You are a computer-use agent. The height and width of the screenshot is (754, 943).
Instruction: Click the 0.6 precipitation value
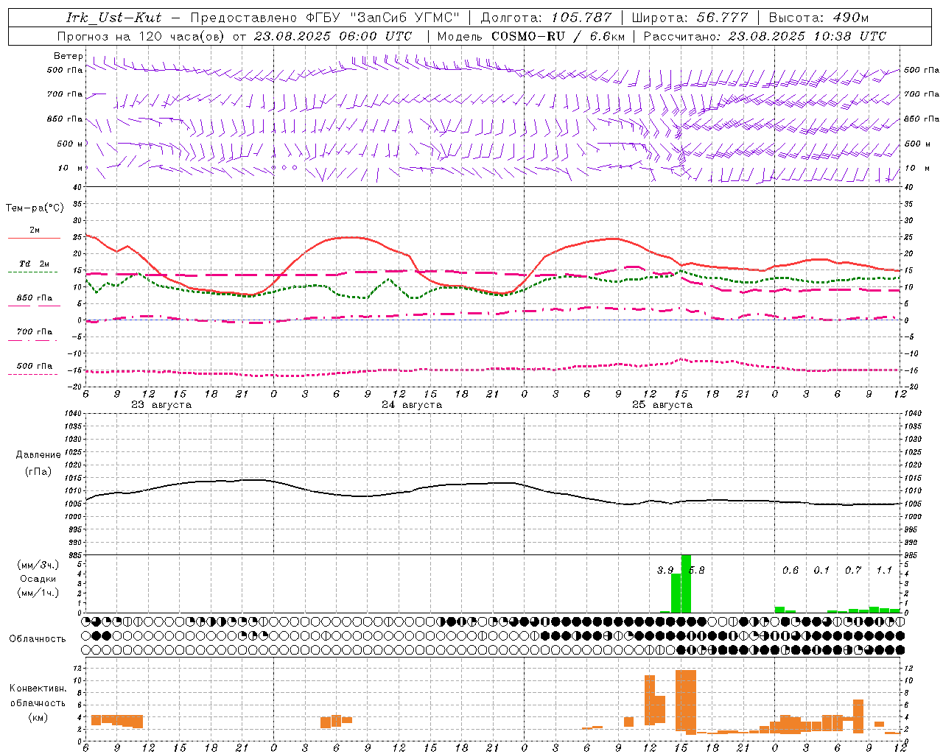790,571
